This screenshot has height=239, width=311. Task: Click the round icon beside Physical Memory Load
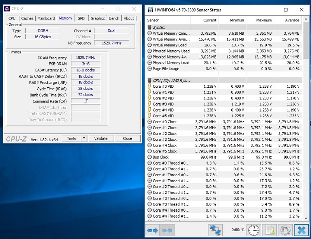pos(150,63)
